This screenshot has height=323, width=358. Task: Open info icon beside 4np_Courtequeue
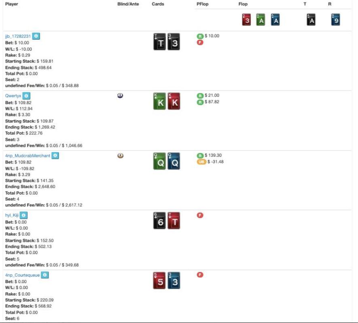(x=45, y=275)
